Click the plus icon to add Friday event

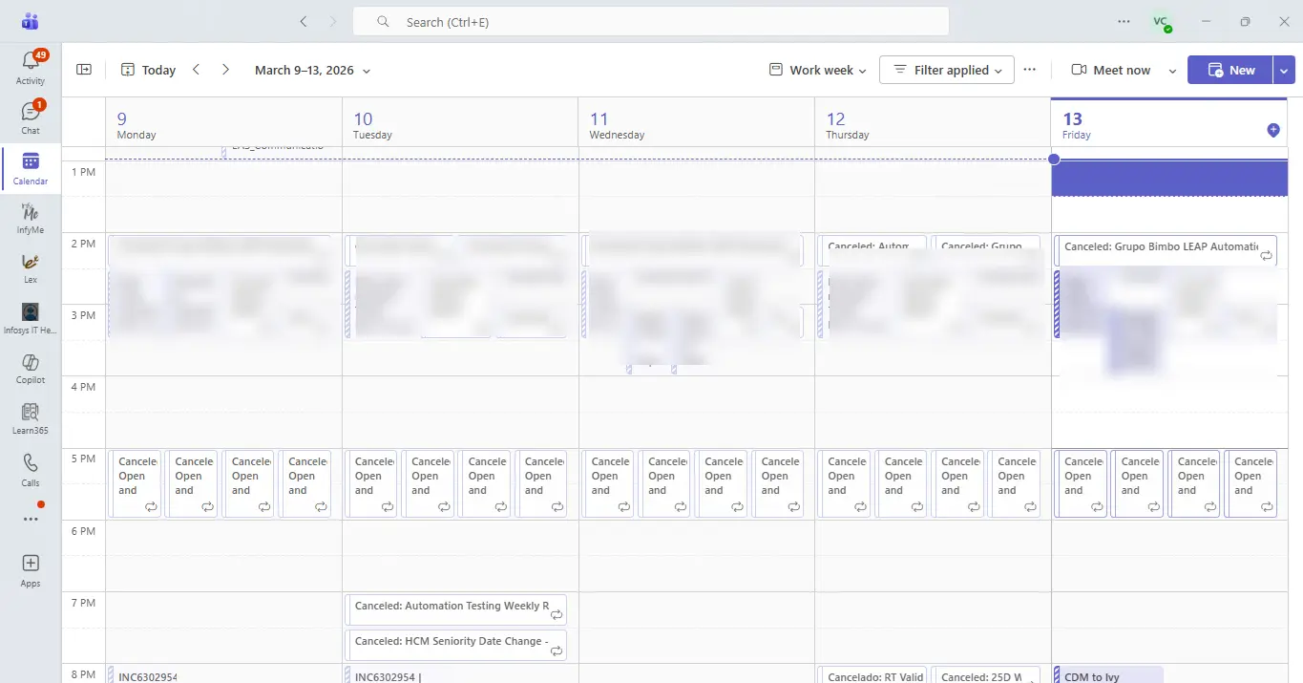pos(1273,129)
